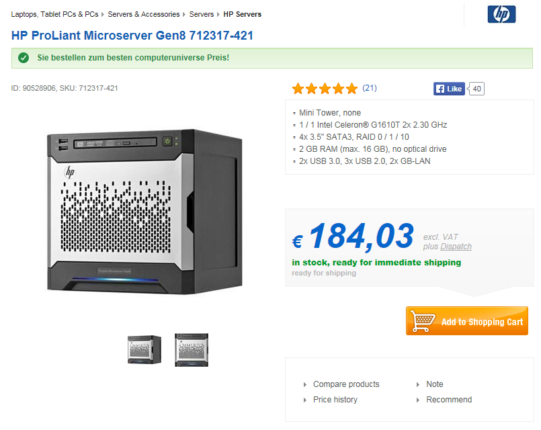541x430 pixels.
Task: Open the five-star rating reviews
Action: (325, 89)
